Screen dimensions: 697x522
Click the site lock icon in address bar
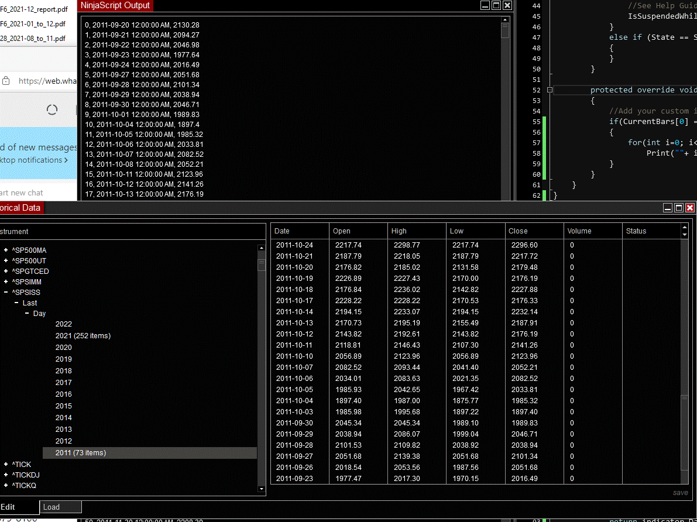[x=6, y=81]
